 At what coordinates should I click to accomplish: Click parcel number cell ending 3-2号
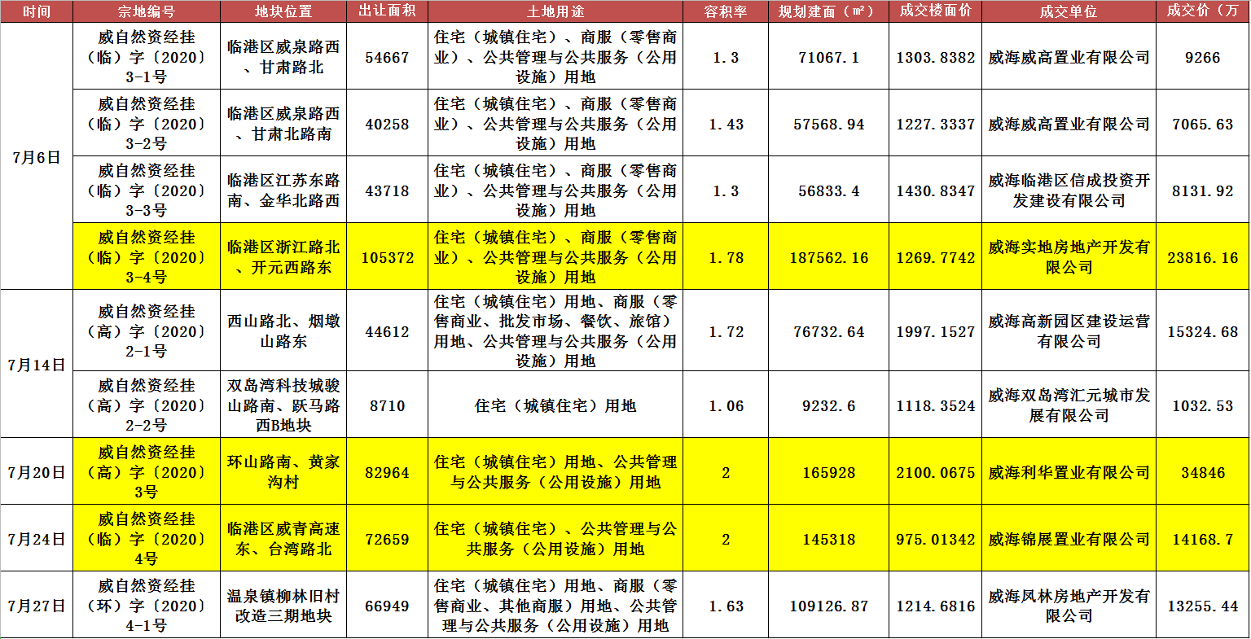(147, 124)
